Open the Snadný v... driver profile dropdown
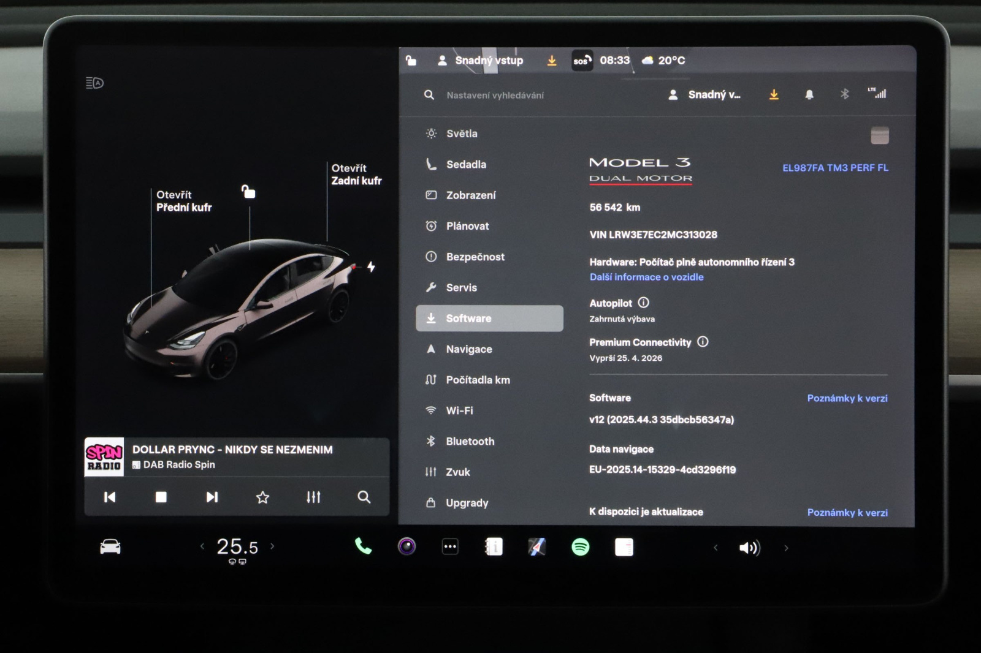981x653 pixels. (705, 94)
